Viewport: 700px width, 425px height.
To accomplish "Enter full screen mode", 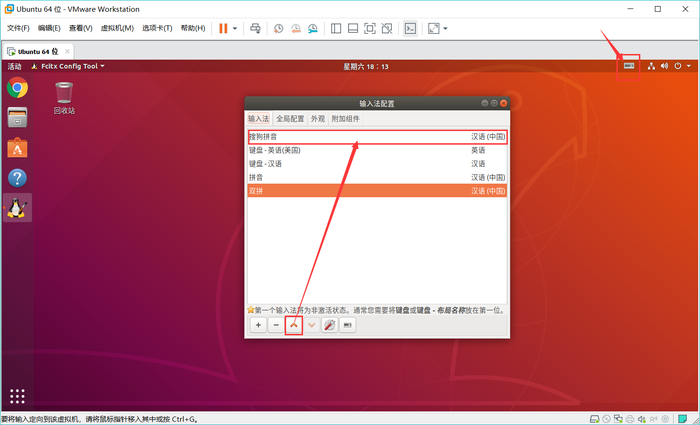I will pyautogui.click(x=370, y=29).
